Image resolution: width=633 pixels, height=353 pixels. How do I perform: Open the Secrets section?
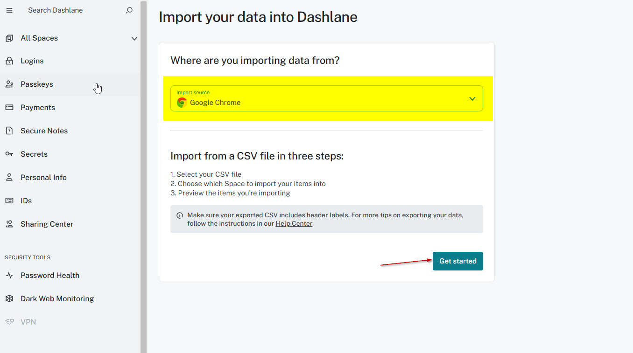pos(70,154)
